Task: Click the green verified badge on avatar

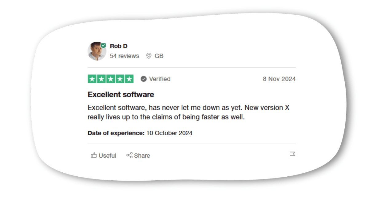Action: coord(104,45)
